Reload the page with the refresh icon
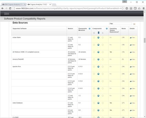The image size is (146, 118). (10, 8)
